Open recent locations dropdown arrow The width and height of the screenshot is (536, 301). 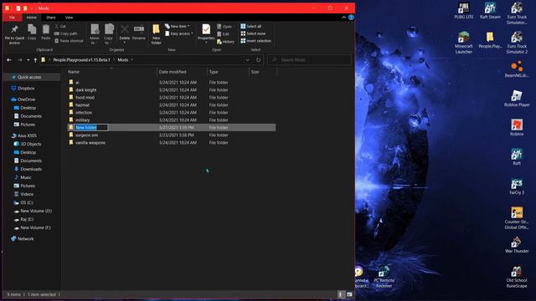28,60
